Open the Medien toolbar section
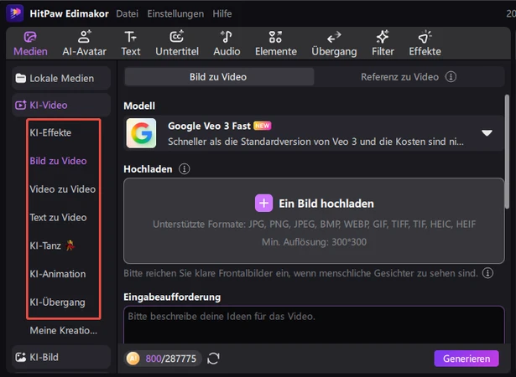Screen dimensions: 516x377 point(30,43)
